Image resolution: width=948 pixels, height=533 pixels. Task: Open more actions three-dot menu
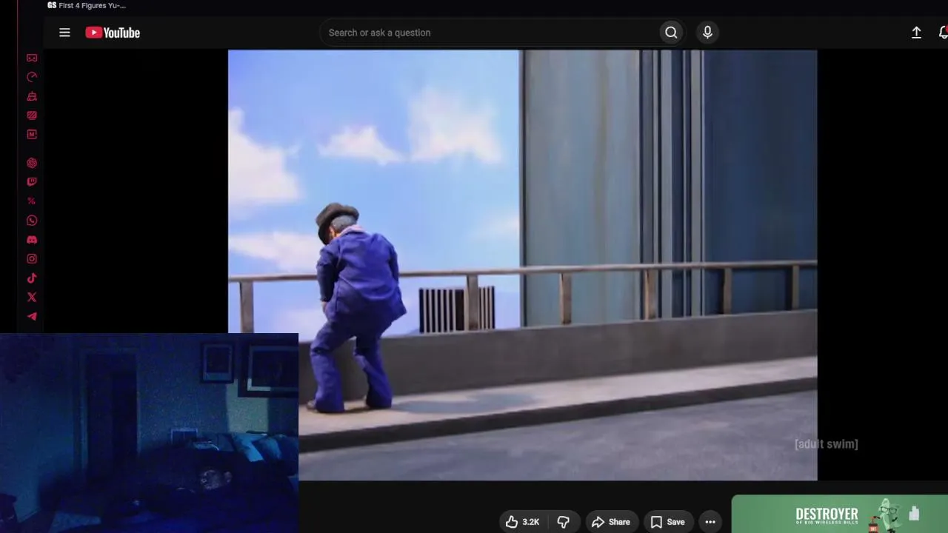coord(710,522)
